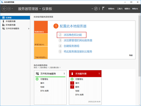Screen dimensions: 141x106
Task: Select 文件和存储服务 in the sidebar
Action: point(15,29)
